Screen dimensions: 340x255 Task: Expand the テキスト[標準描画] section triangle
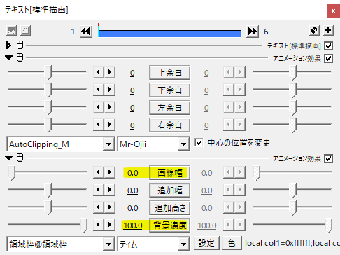pos(8,46)
